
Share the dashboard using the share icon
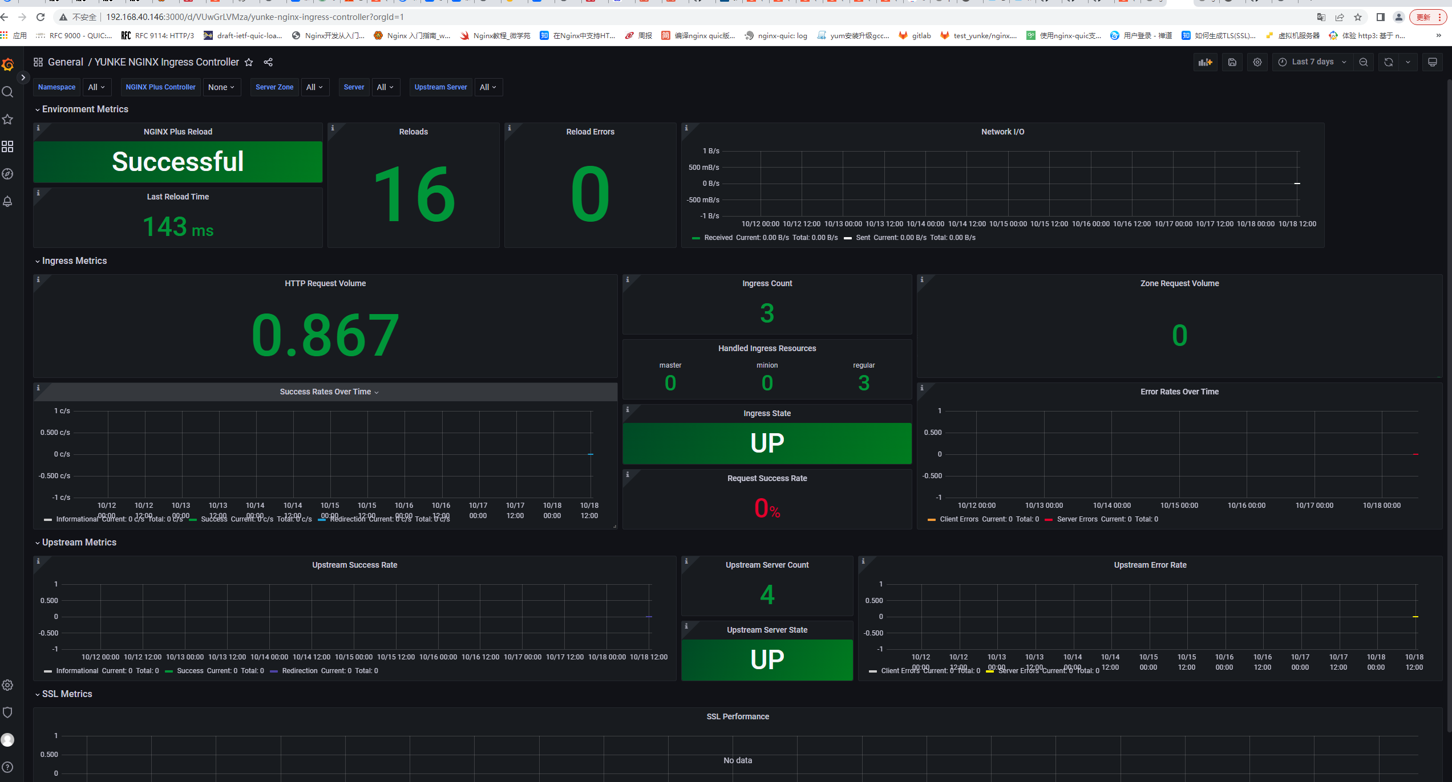[268, 62]
